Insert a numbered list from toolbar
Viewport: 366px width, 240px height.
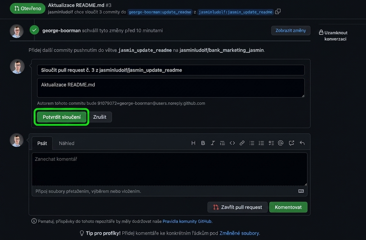262,143
